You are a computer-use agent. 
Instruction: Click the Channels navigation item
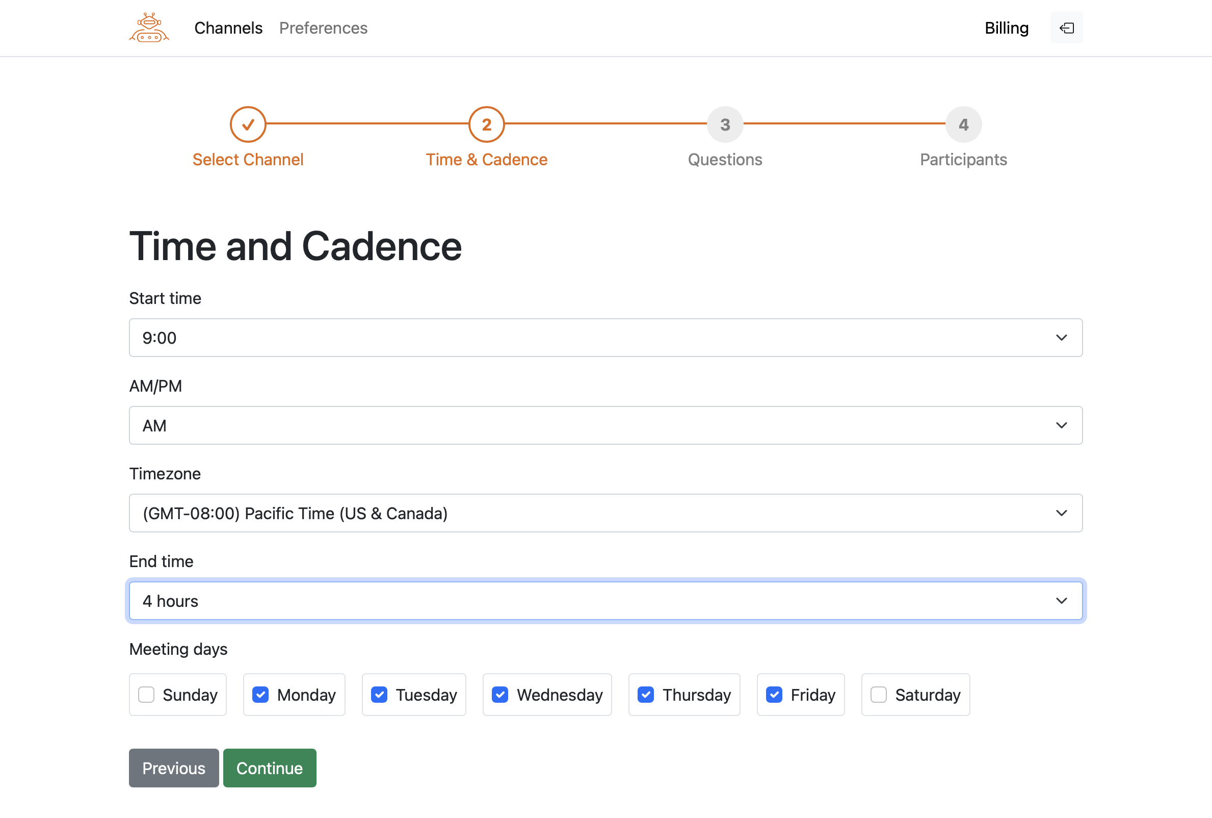228,28
